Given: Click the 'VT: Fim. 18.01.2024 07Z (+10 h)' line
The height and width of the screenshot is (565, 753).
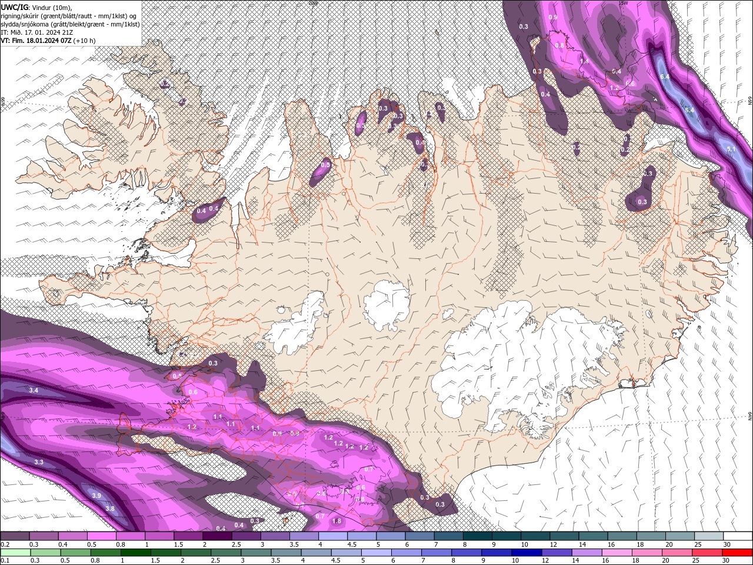Looking at the screenshot, I should point(48,41).
